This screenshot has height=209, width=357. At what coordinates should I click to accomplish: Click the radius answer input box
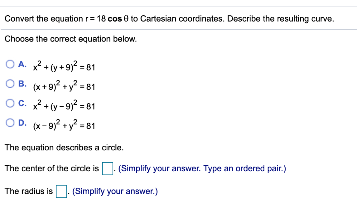61,191
